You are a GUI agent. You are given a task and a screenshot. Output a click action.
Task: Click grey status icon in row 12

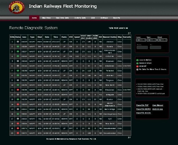[x=18, y=95]
